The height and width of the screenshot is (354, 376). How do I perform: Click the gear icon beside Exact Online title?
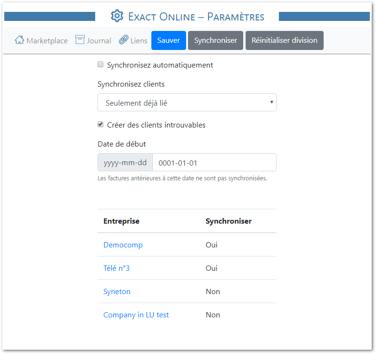click(x=117, y=16)
